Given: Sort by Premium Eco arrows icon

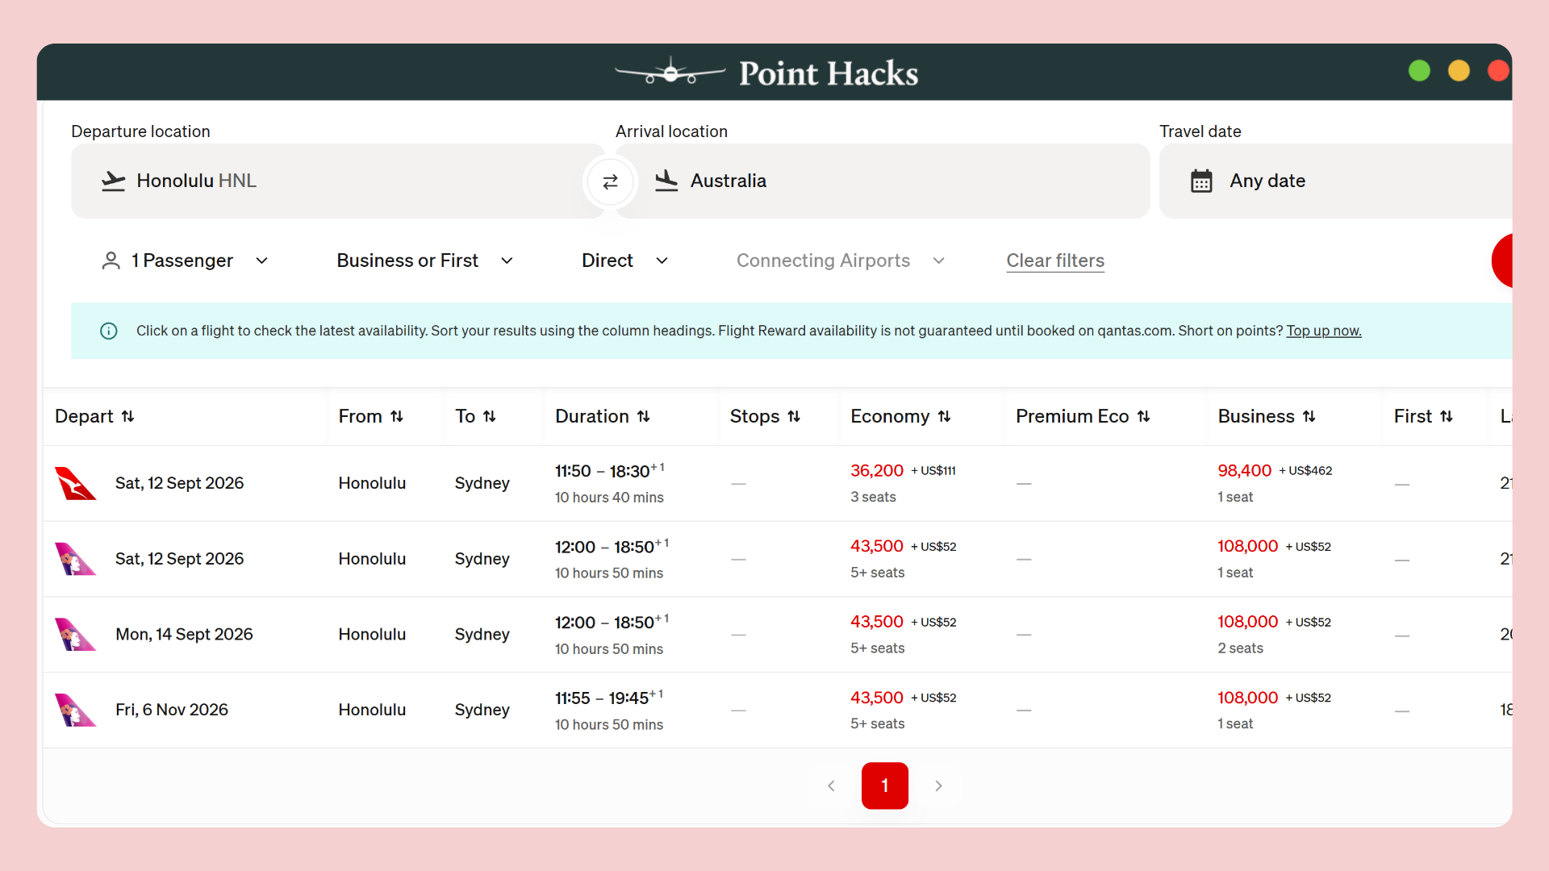Looking at the screenshot, I should coord(1143,416).
